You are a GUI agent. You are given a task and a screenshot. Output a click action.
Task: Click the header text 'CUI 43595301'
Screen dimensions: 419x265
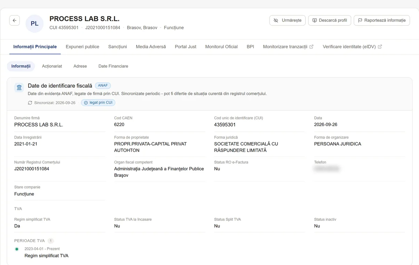(64, 28)
